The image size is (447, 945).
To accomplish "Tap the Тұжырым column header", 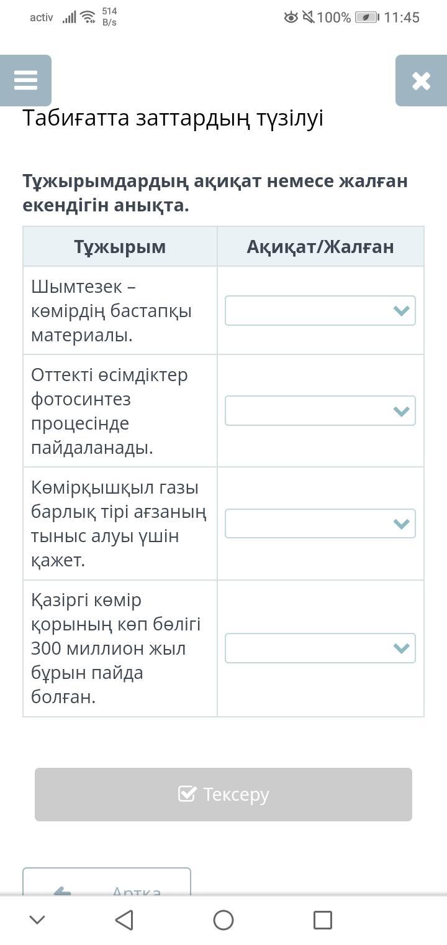I will 120,247.
